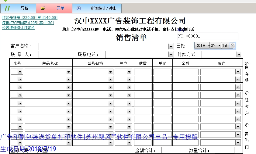This screenshot has width=256, height=154.
Task: Open the 查询统计/对账 tab
Action: 103,8
